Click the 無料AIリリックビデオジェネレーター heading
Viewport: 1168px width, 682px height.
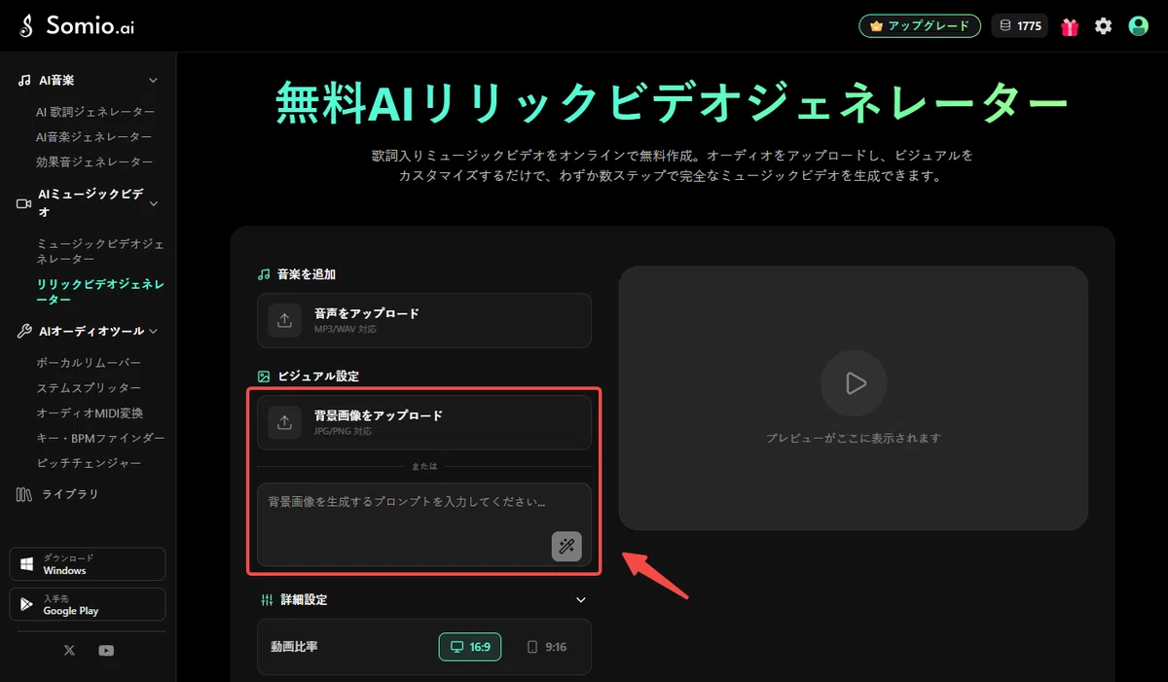pos(672,101)
